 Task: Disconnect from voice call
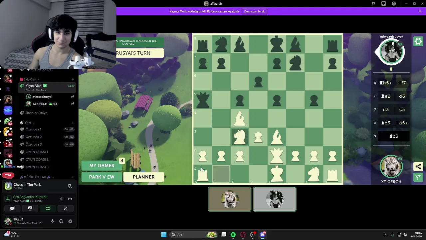[x=70, y=199]
